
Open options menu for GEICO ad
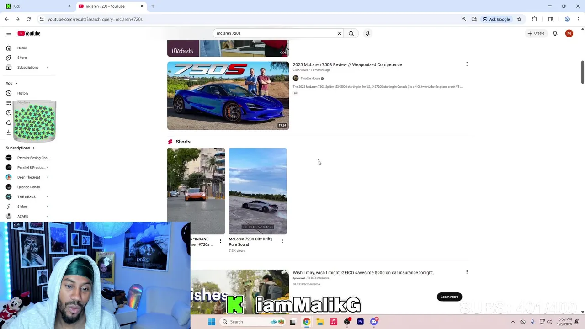click(467, 272)
